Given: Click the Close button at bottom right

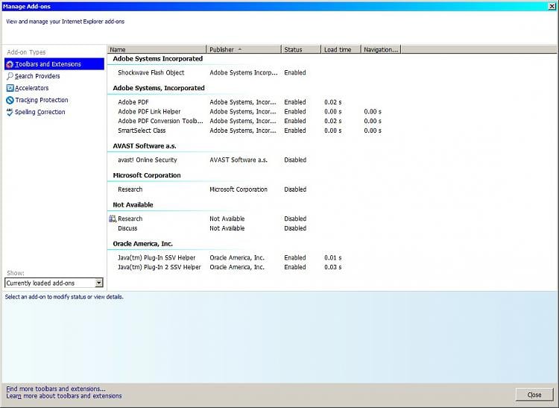Looking at the screenshot, I should (x=534, y=395).
